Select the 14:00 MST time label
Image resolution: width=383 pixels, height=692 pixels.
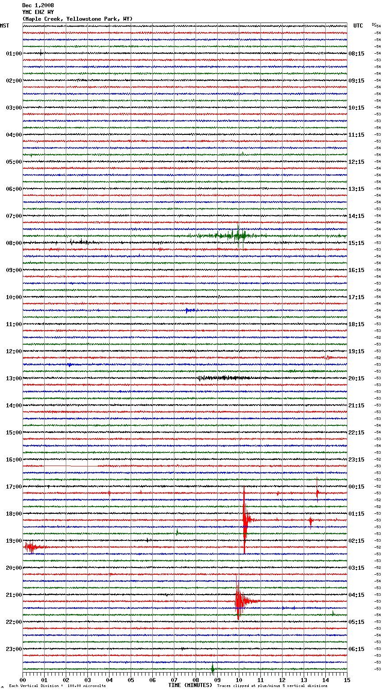coord(14,406)
